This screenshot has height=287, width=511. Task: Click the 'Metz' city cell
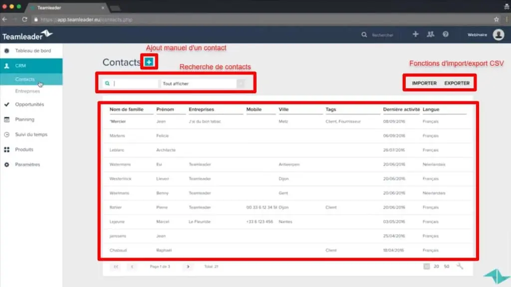283,121
